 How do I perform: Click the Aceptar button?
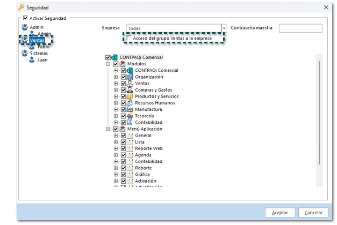tap(280, 213)
